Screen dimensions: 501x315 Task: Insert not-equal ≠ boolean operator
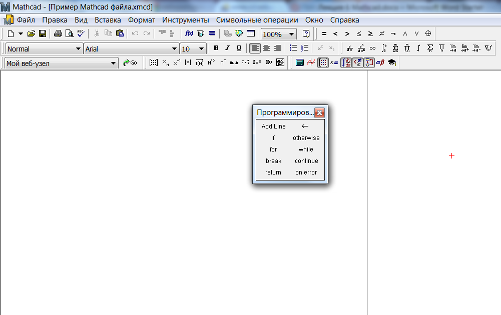click(382, 33)
